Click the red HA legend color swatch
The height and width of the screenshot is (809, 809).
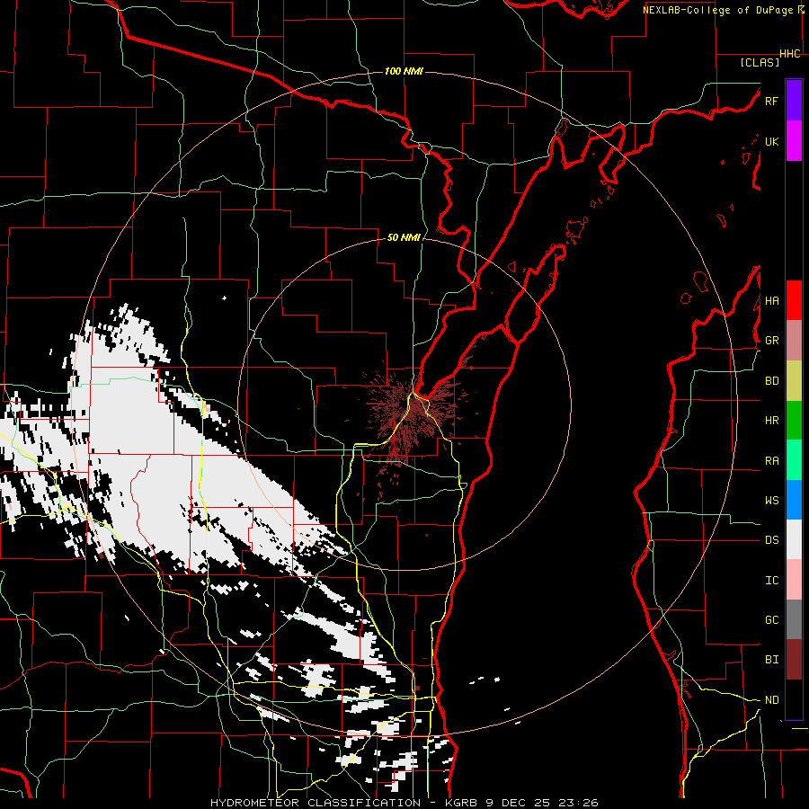794,300
